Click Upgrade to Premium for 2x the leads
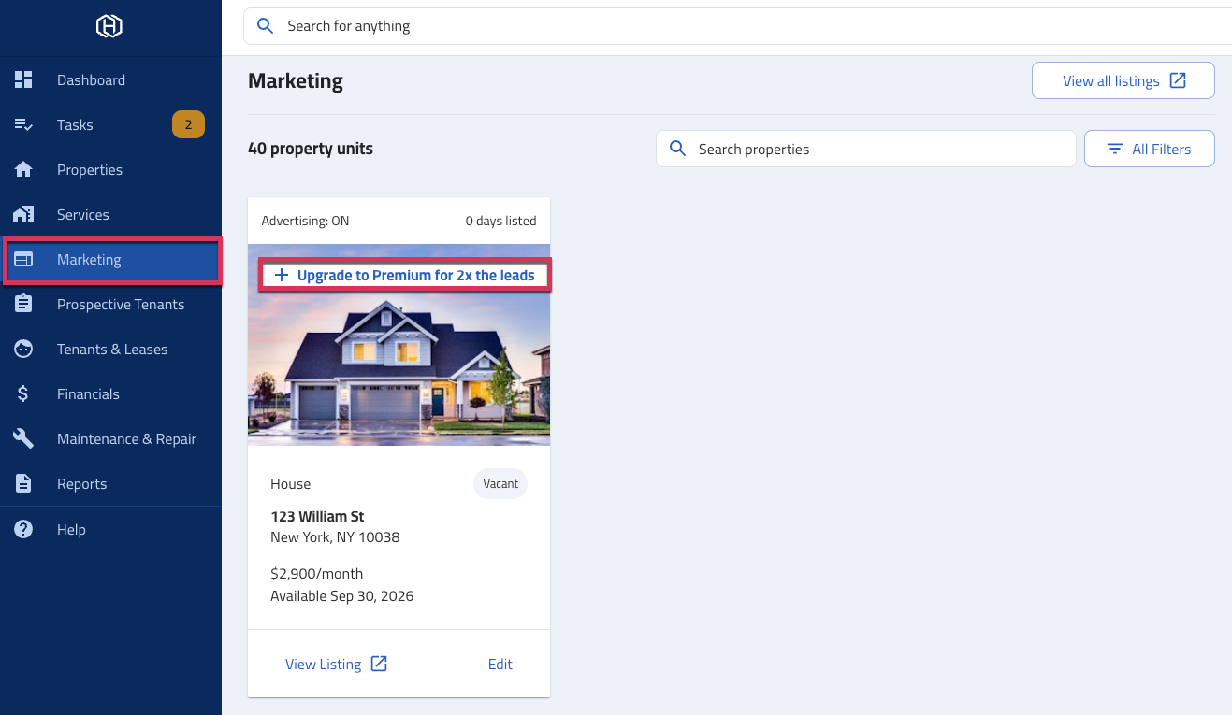 tap(404, 275)
